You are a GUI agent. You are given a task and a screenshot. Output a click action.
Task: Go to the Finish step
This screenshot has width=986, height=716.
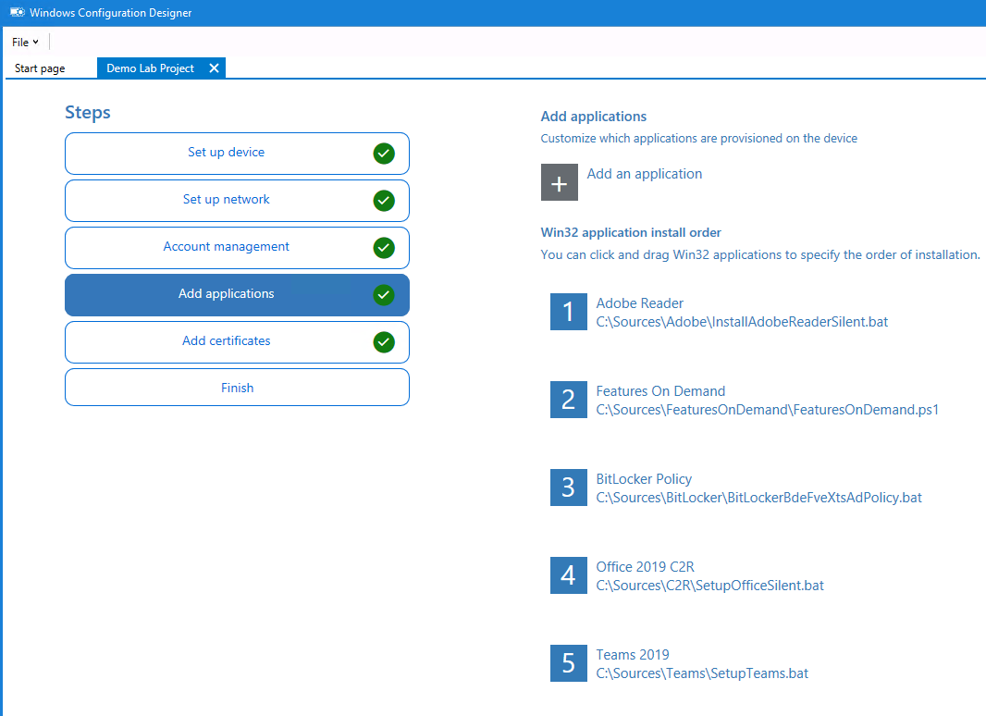[x=237, y=388]
